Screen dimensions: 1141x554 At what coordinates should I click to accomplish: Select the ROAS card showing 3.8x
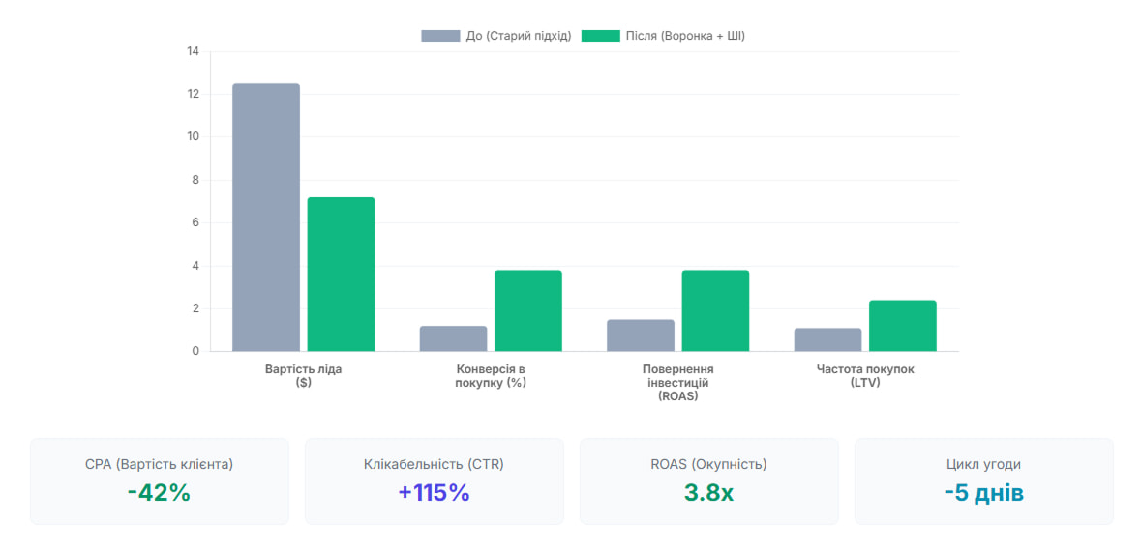point(708,481)
